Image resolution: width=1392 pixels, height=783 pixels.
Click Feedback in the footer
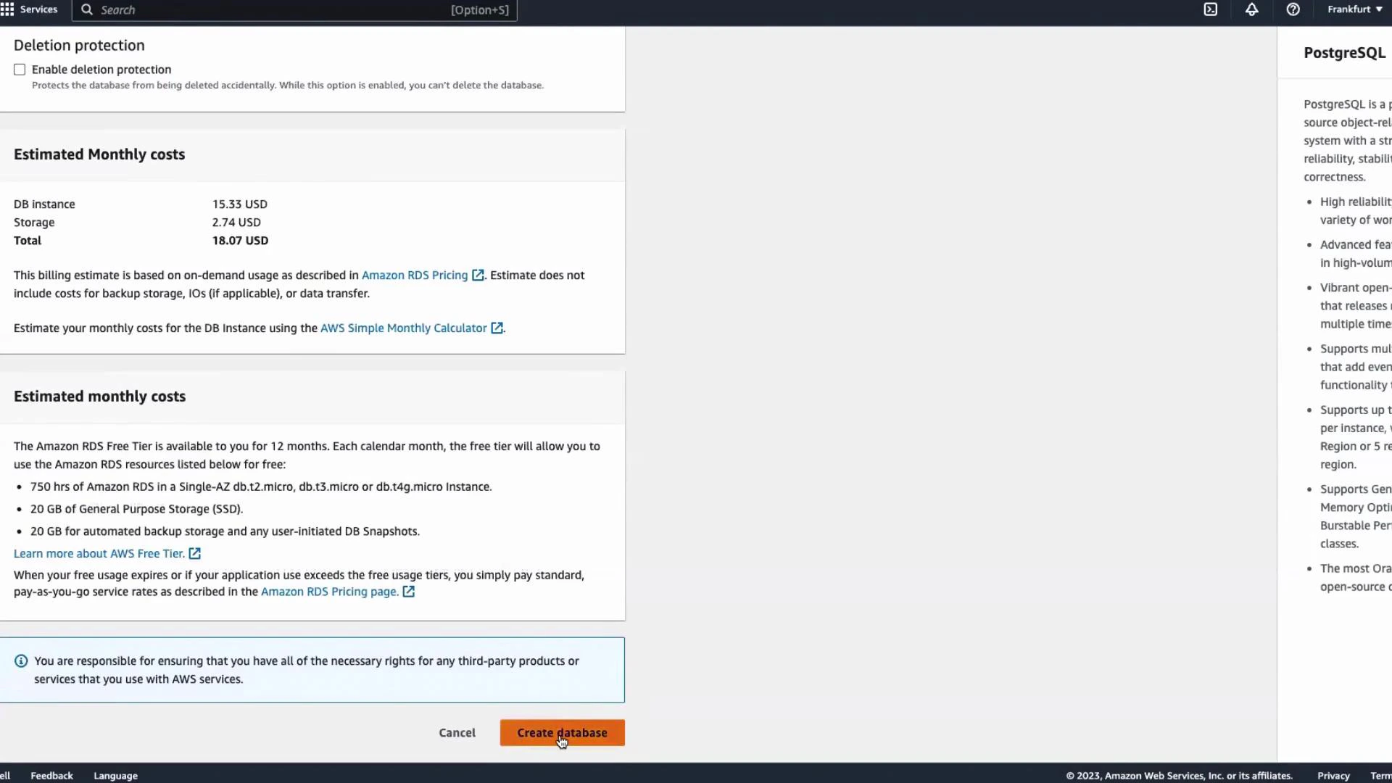51,775
